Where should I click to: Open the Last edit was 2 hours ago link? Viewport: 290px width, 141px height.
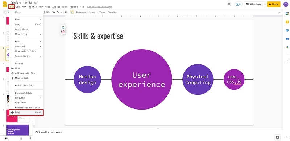click(99, 7)
